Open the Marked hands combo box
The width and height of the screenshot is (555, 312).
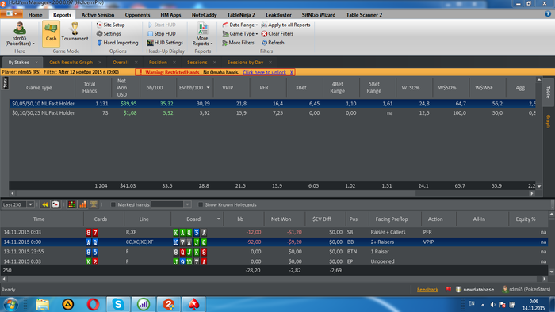171,204
